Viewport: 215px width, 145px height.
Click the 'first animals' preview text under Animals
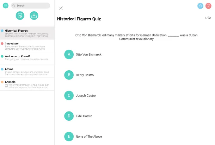(x=27, y=86)
